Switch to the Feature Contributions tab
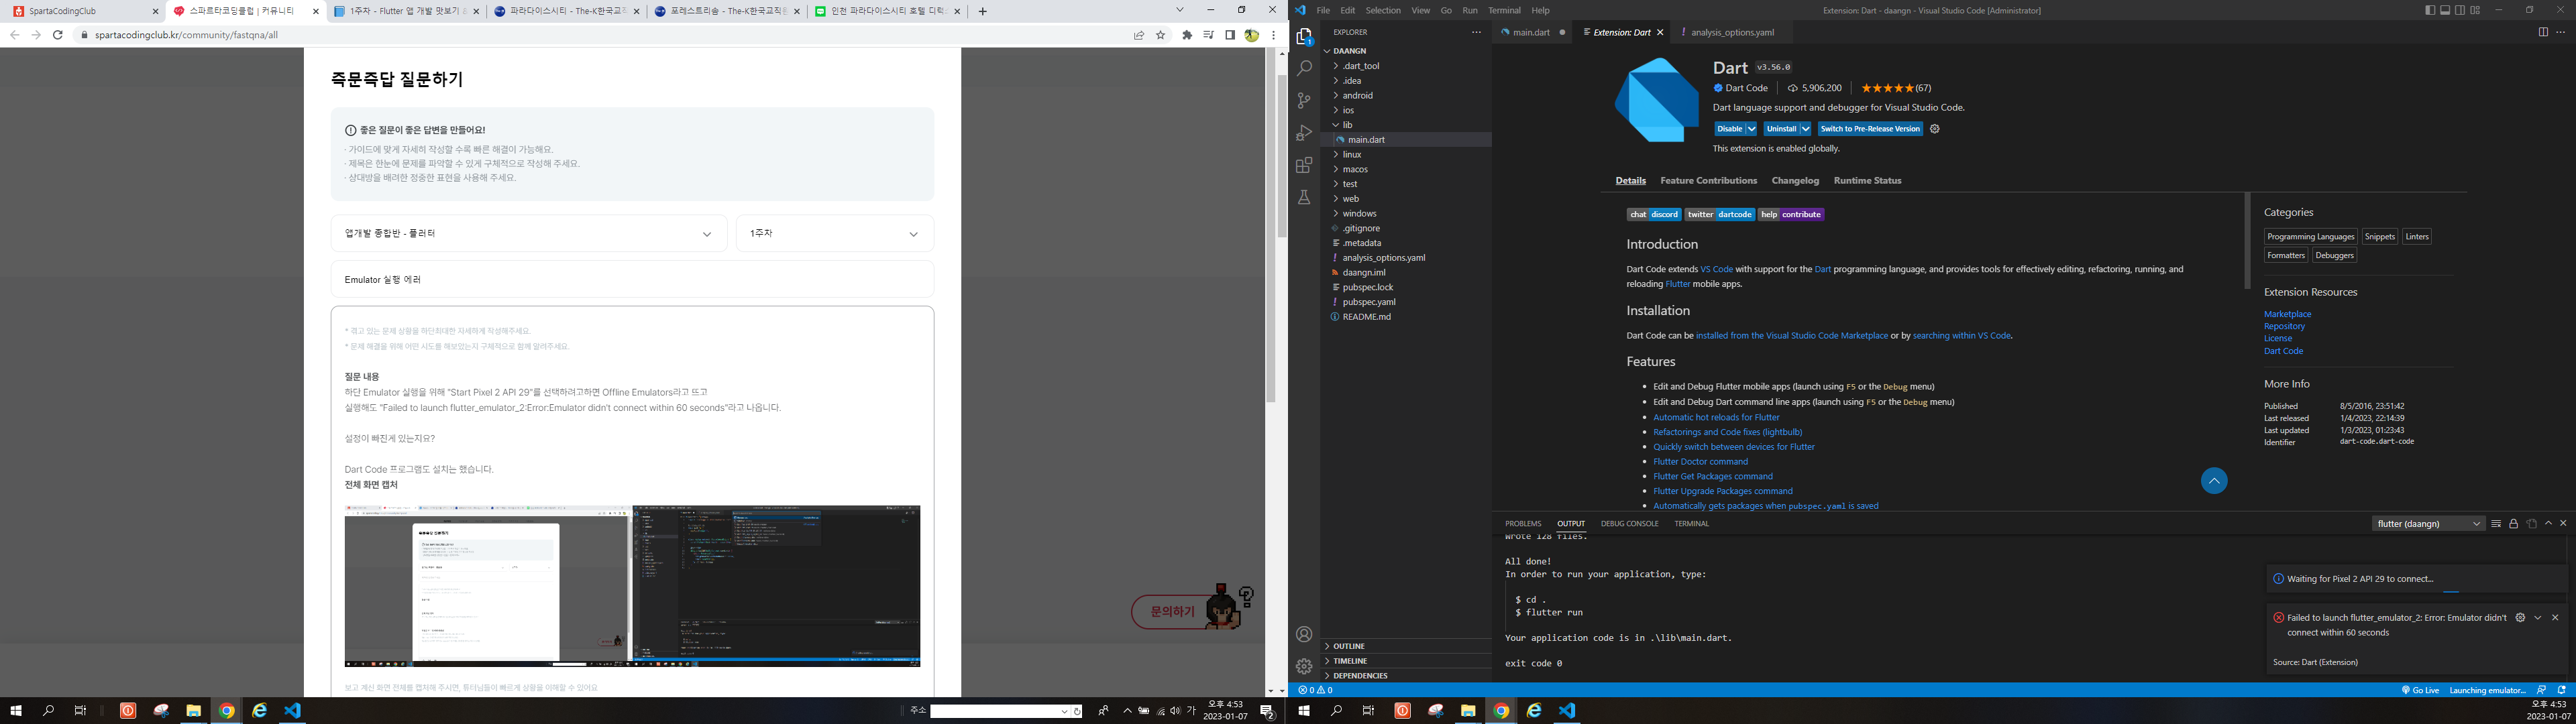This screenshot has width=2576, height=724. tap(1708, 181)
